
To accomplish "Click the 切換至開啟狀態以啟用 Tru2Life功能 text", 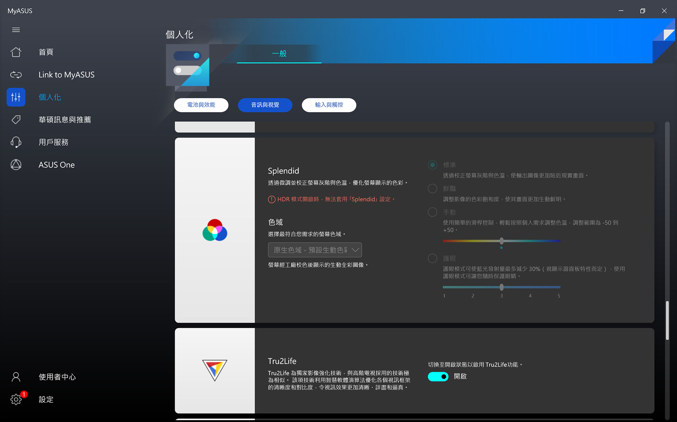I will [475, 365].
